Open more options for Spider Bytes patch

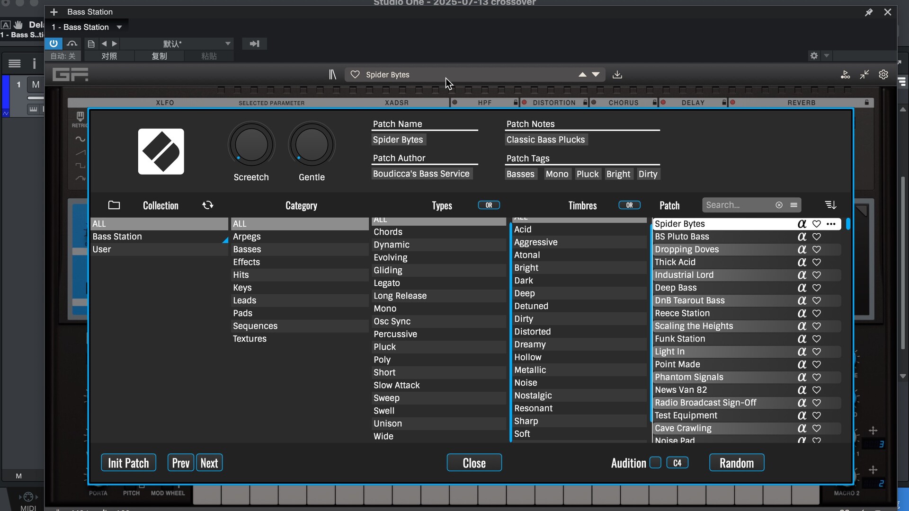click(x=831, y=224)
